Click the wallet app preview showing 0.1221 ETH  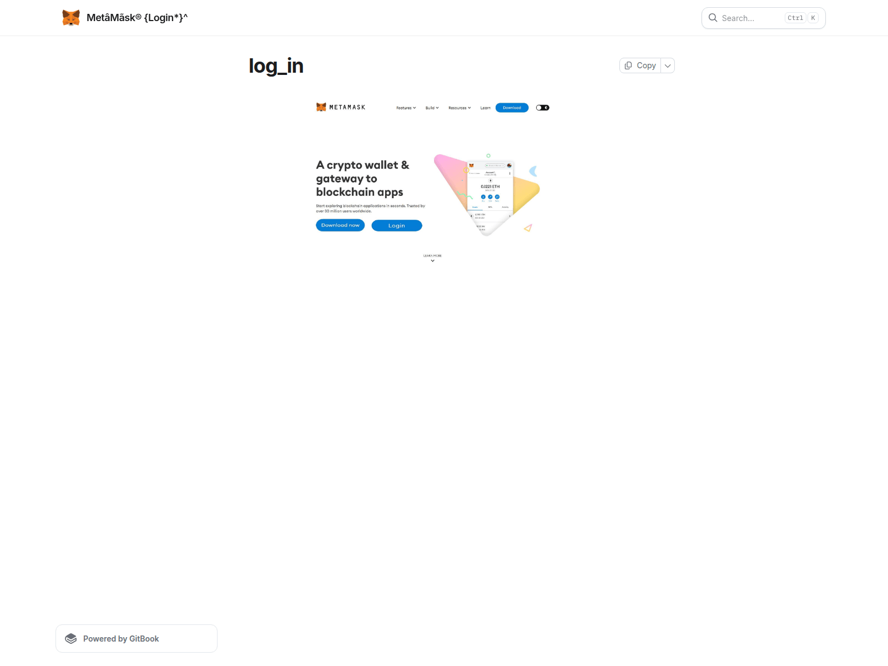pos(490,191)
